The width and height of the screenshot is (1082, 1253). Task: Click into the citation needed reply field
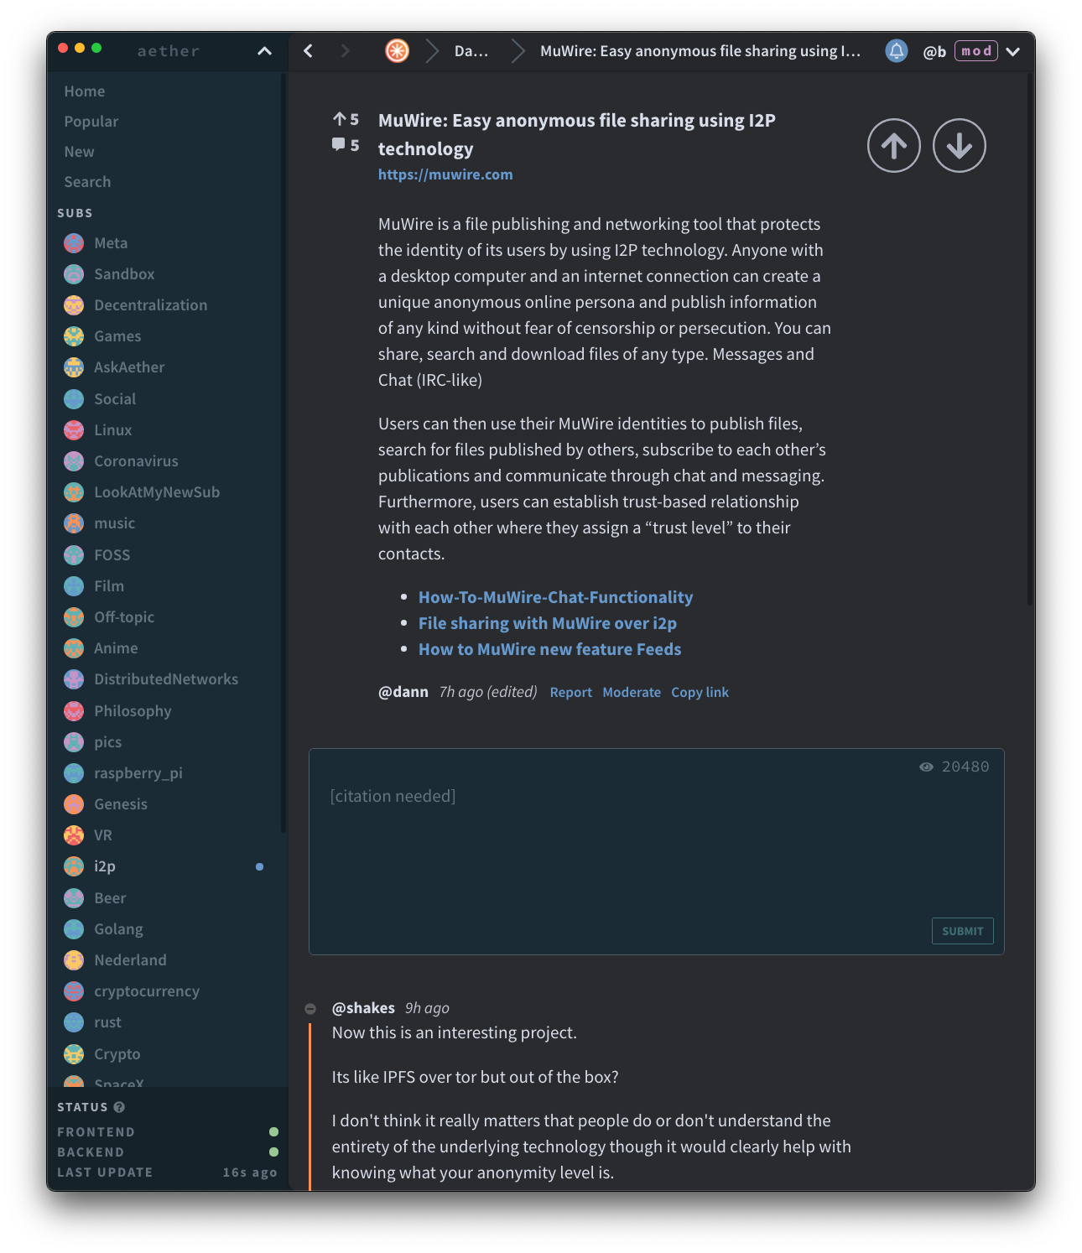[x=657, y=851]
